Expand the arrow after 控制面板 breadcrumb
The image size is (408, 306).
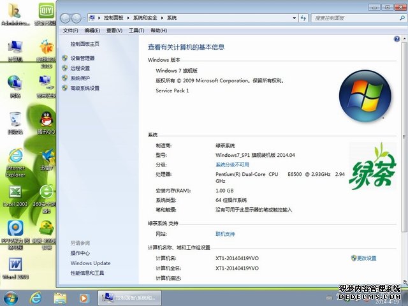coord(128,18)
